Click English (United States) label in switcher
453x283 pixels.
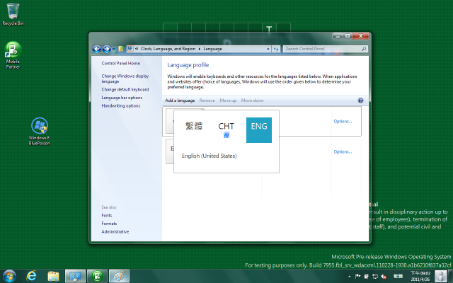click(x=210, y=156)
